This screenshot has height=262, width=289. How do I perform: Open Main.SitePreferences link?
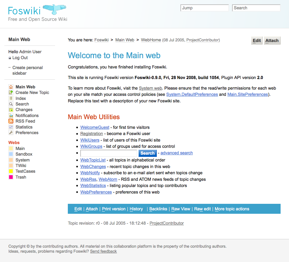(x=248, y=94)
